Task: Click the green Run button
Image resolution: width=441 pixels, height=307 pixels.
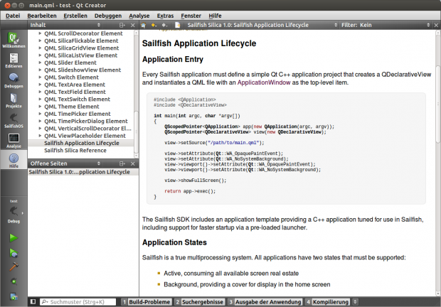Action: [14, 237]
